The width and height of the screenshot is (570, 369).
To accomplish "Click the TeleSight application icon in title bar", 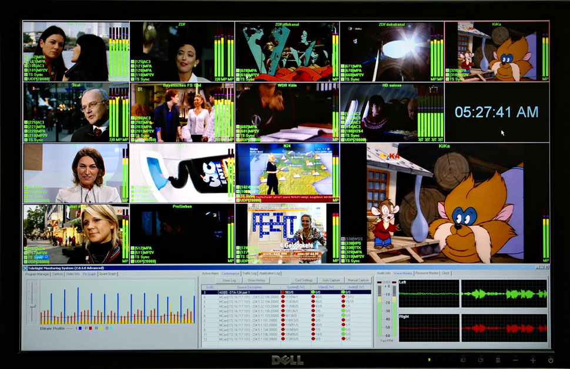I will pyautogui.click(x=25, y=268).
